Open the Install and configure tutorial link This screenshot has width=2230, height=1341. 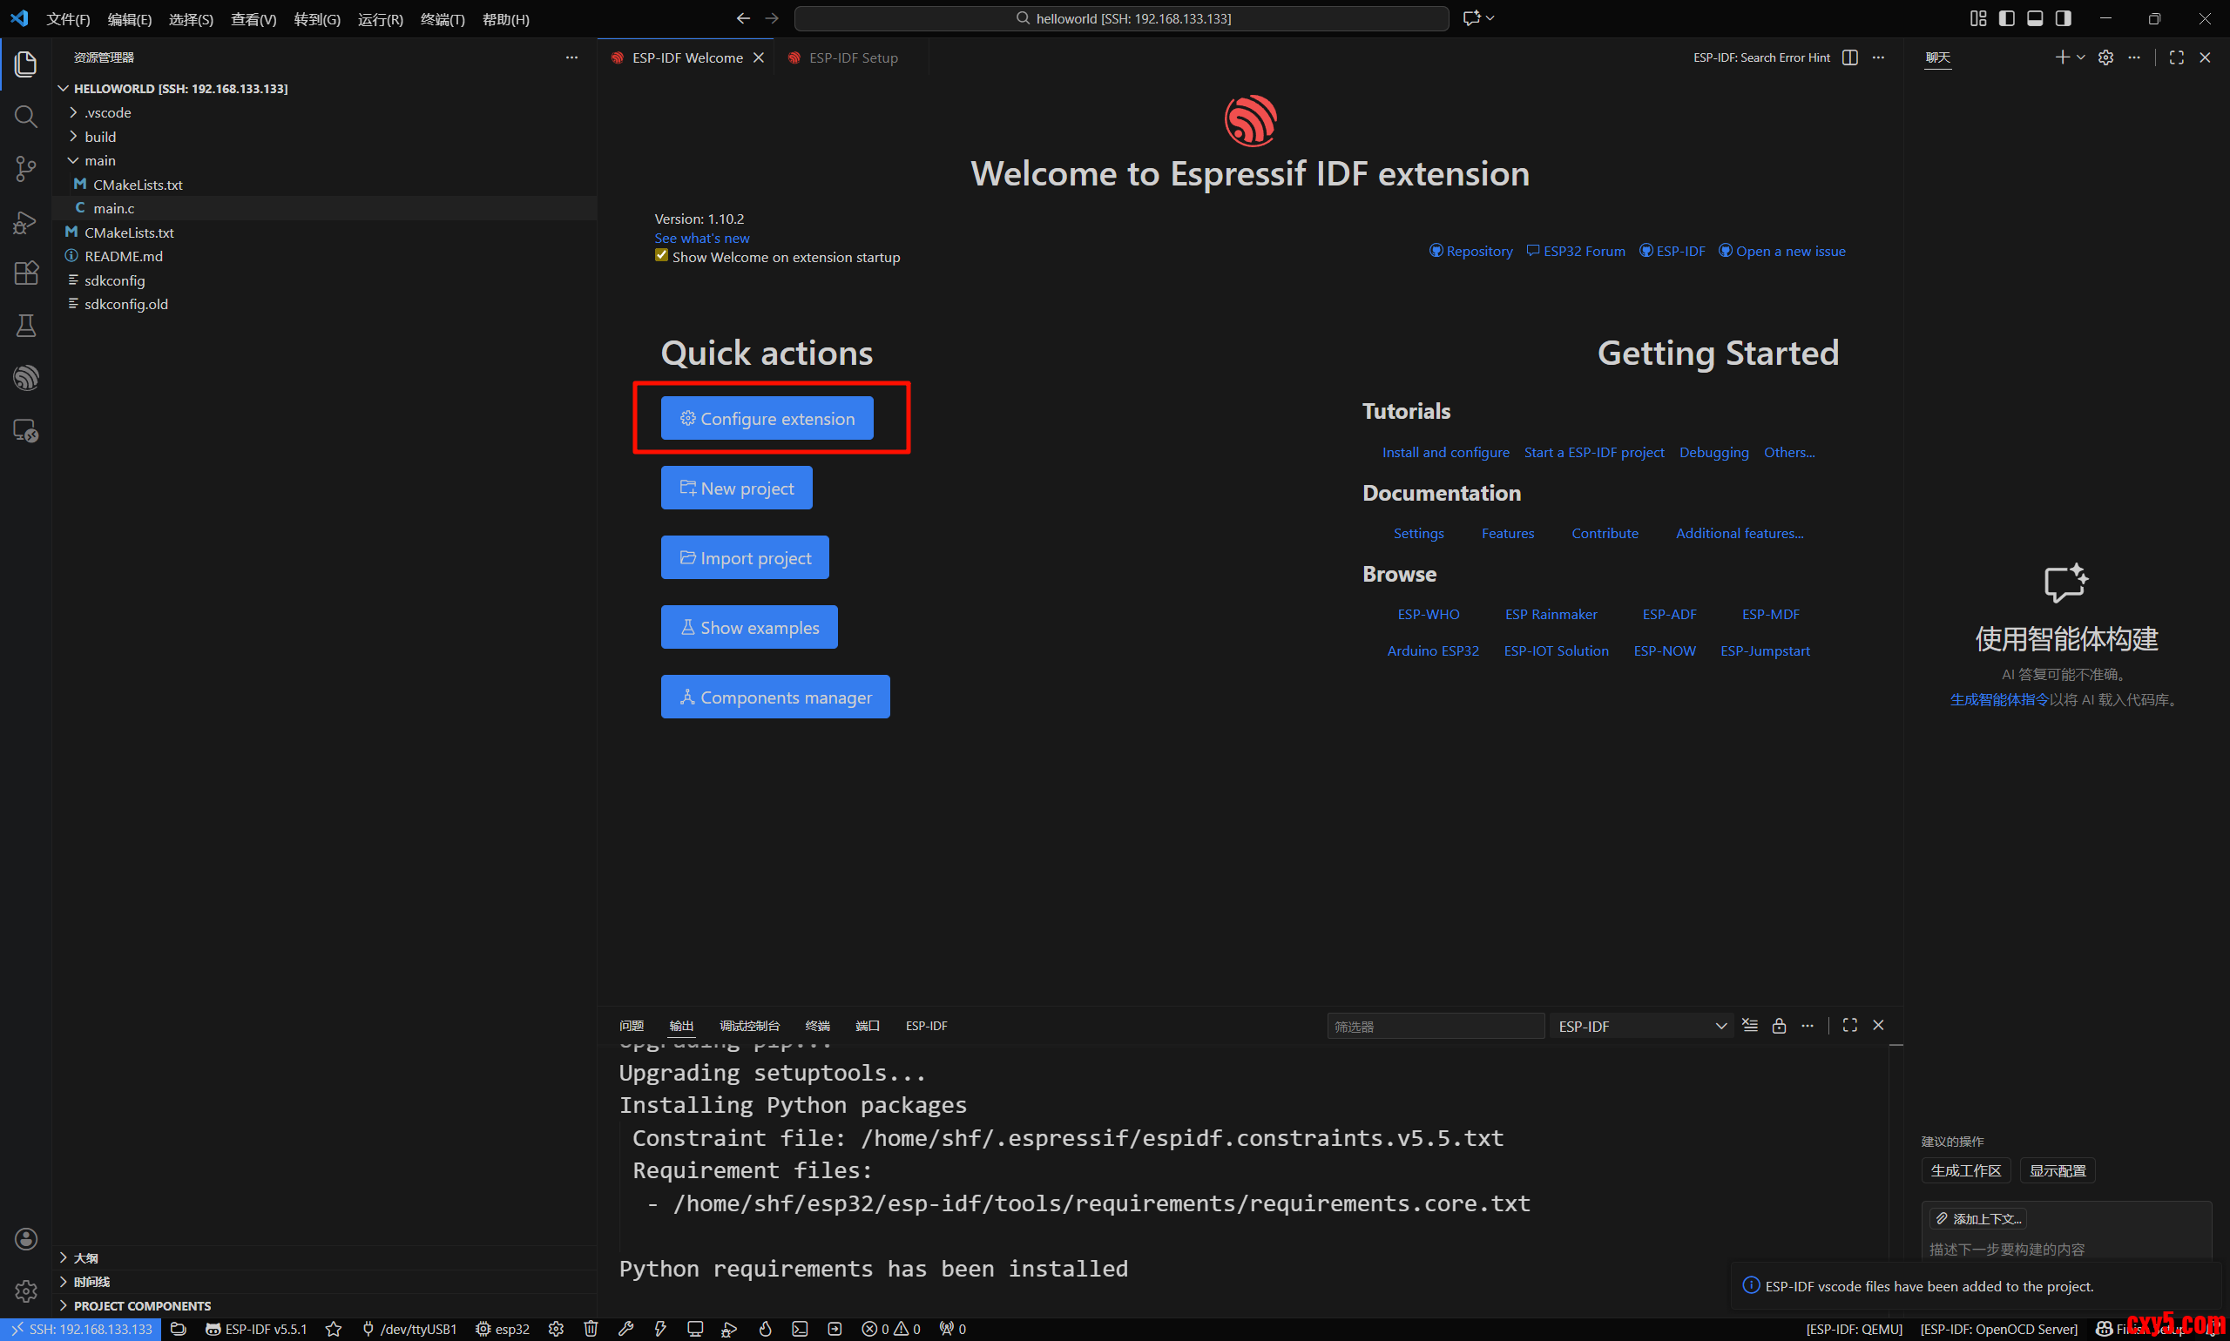1444,452
